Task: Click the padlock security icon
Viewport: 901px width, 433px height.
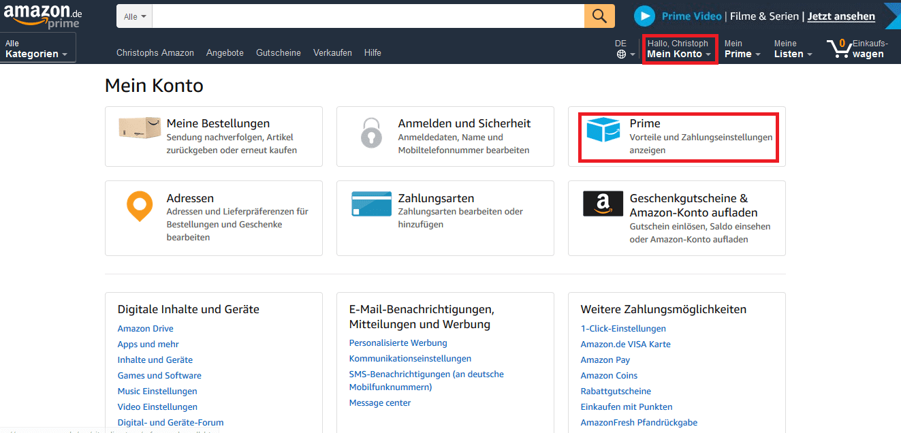Action: [371, 132]
